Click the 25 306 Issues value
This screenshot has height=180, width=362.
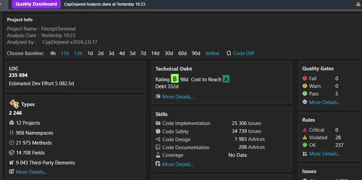246,123
